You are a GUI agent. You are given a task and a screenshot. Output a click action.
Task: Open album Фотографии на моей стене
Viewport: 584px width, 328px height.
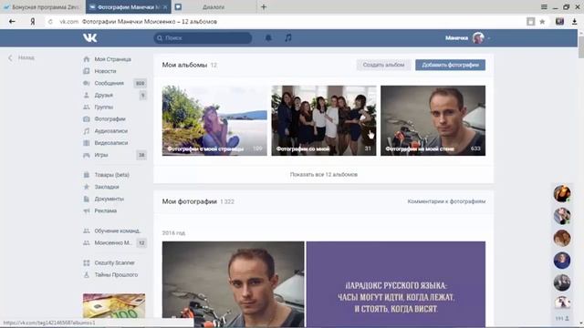click(433, 120)
